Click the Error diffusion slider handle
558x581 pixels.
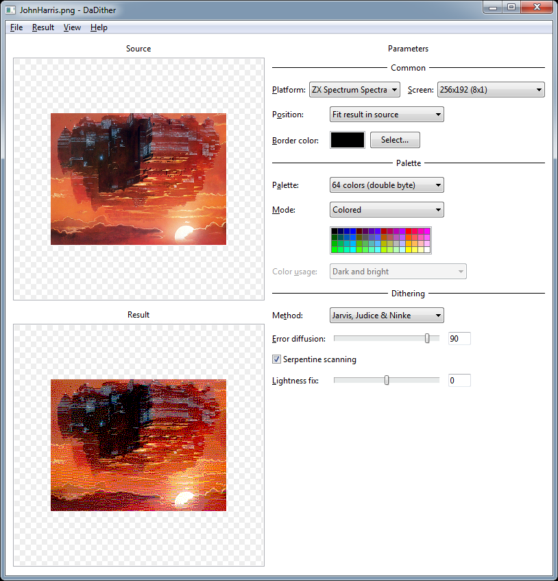coord(427,338)
